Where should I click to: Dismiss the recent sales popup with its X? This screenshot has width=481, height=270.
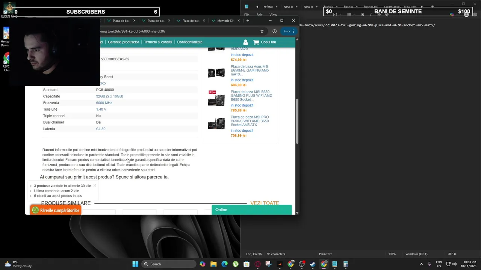click(x=95, y=185)
